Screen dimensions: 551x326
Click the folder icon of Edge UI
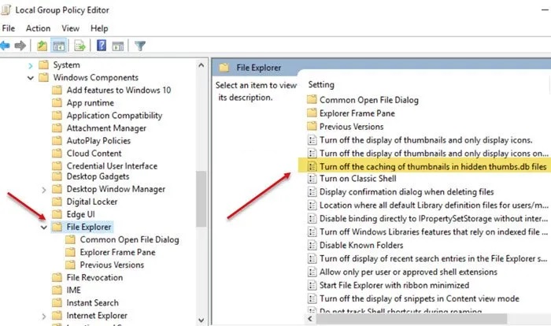point(57,214)
